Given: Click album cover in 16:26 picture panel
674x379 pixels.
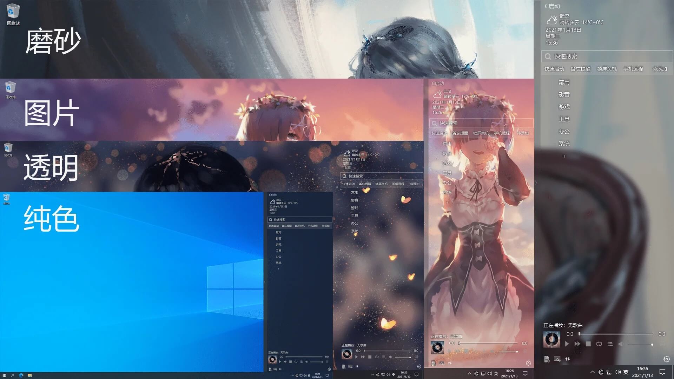Looking at the screenshot, I should click(x=437, y=347).
